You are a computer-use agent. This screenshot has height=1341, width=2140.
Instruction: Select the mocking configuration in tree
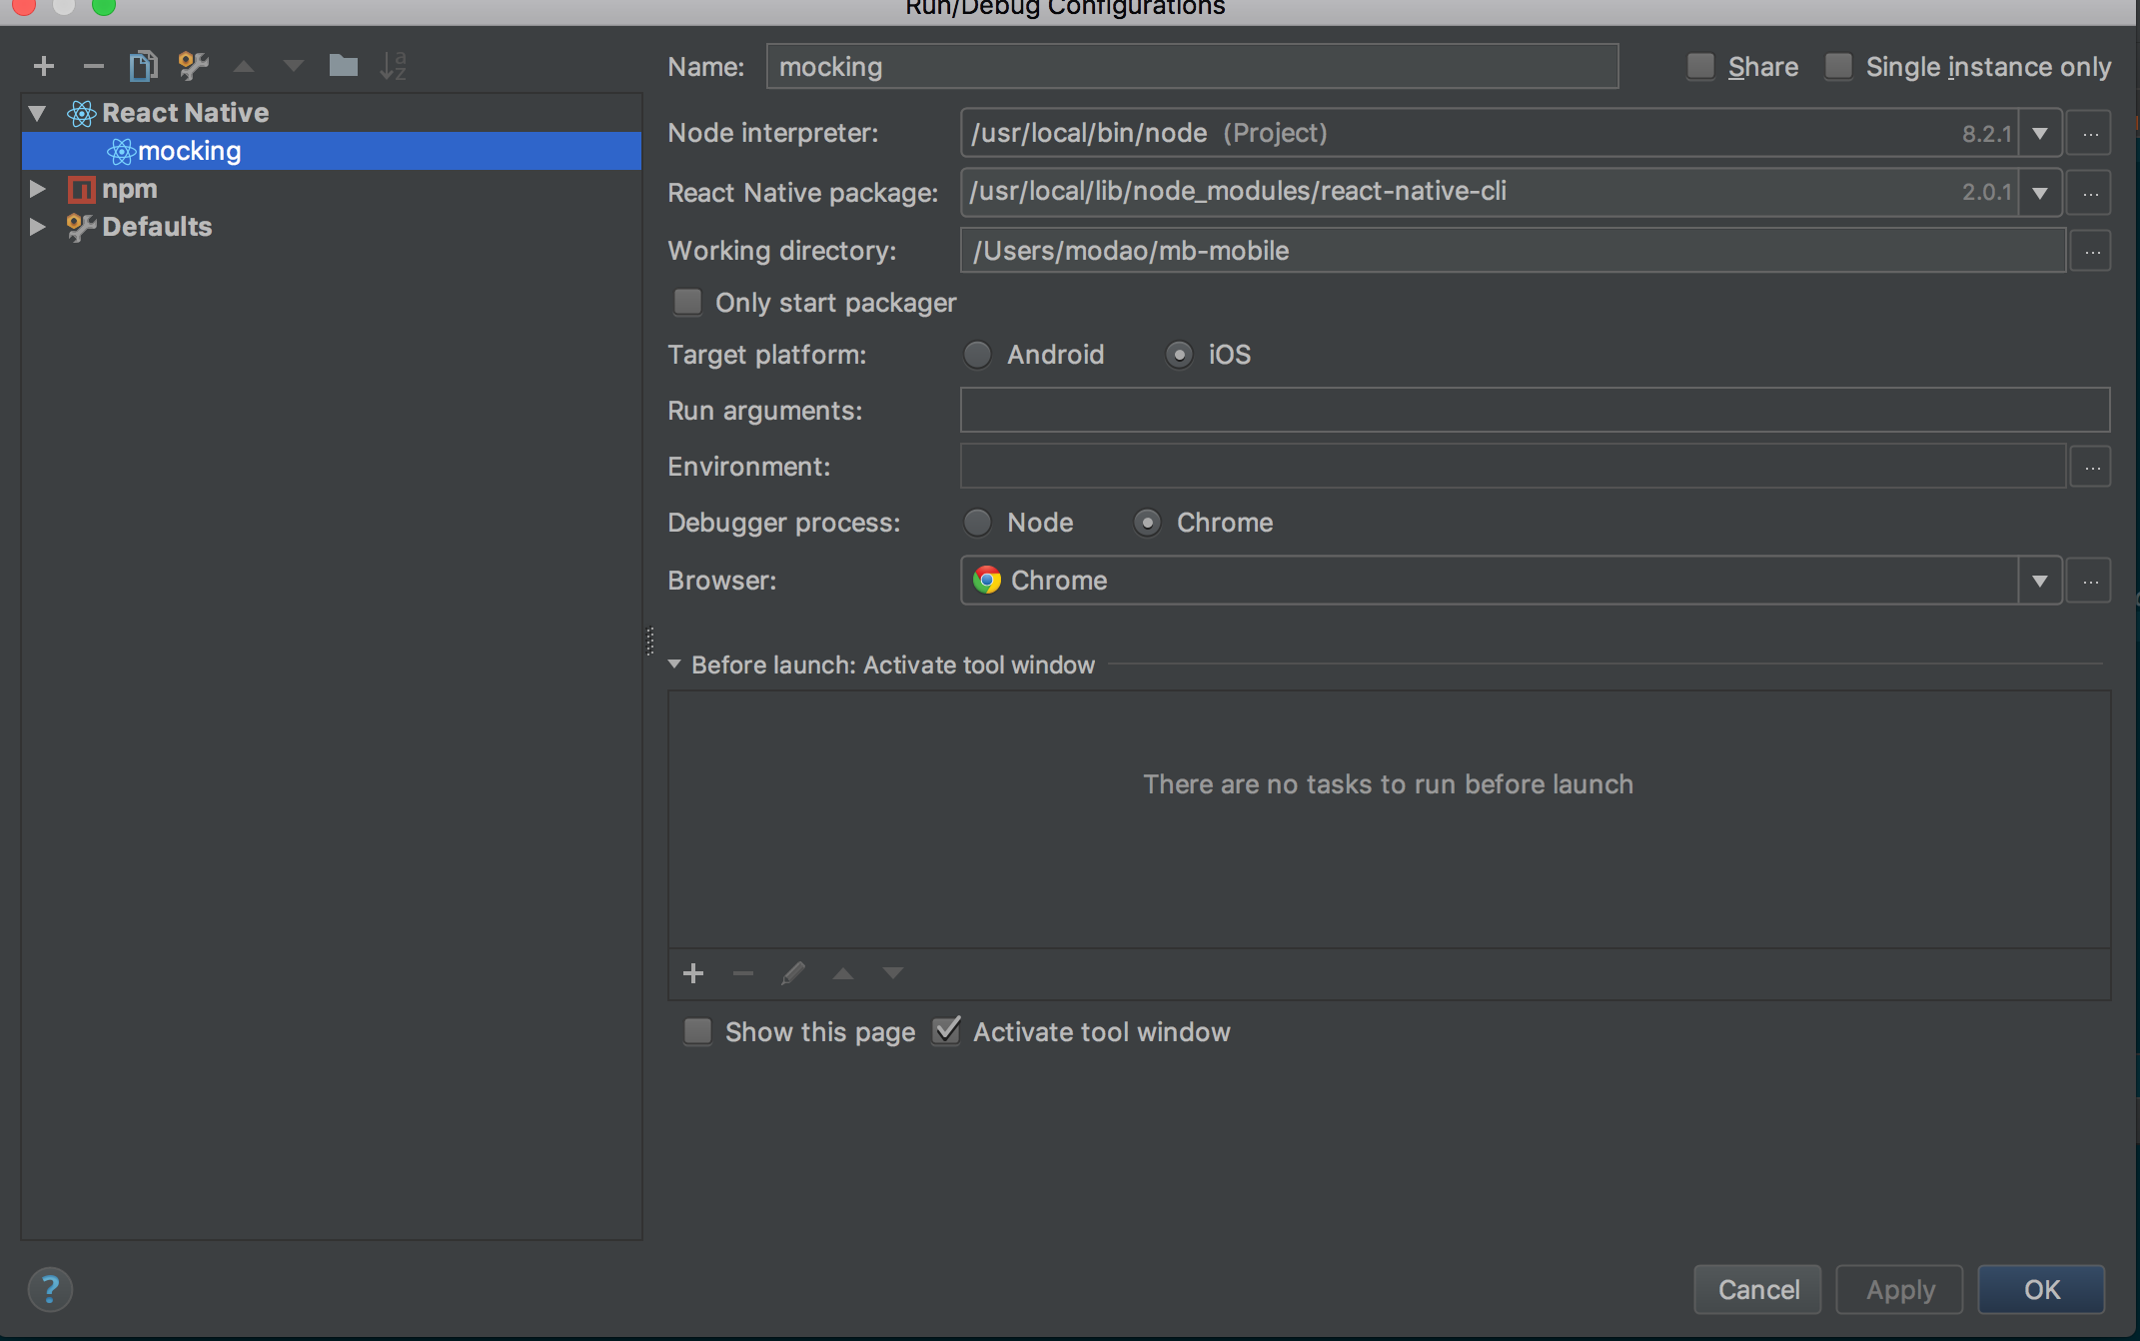[190, 151]
